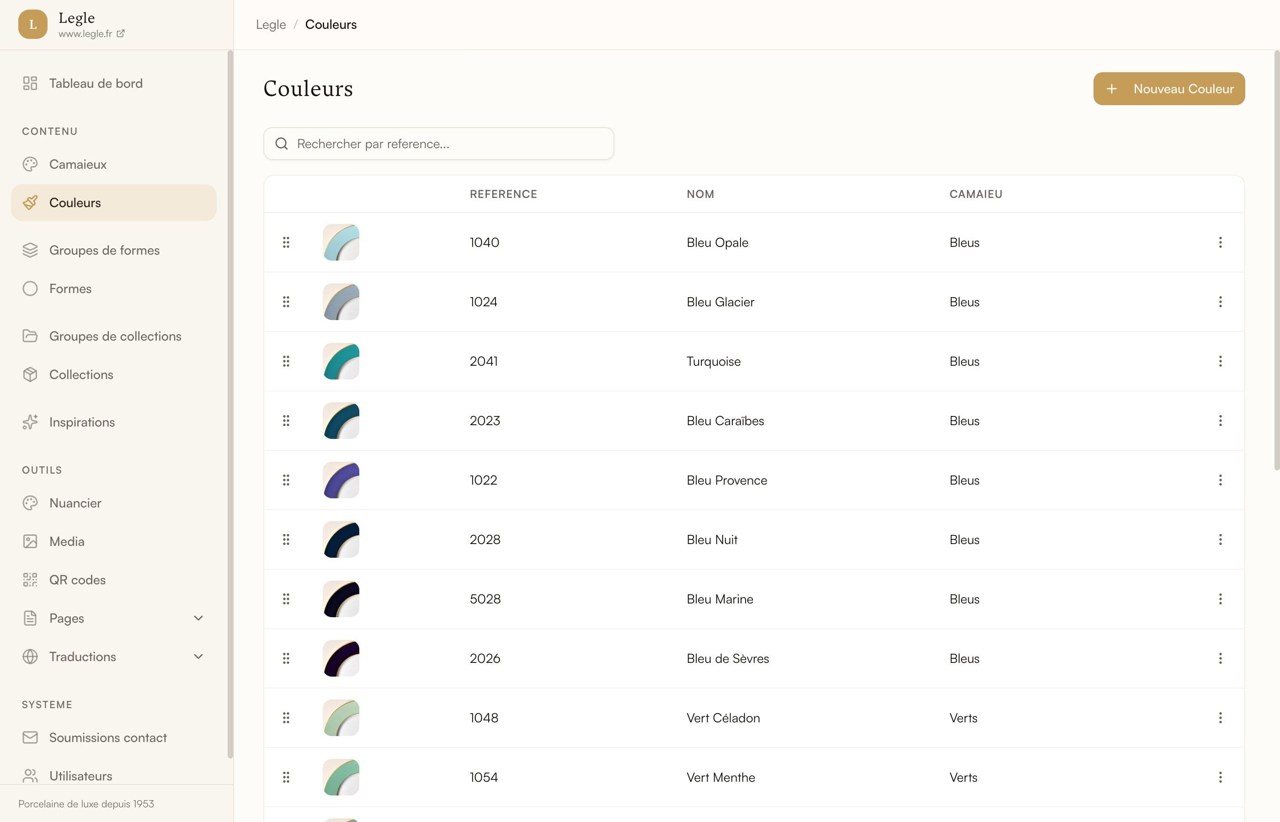Open actions menu for Bleu Opale

[1220, 242]
